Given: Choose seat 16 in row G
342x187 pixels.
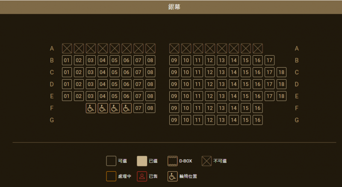Looking at the screenshot, I should [x=257, y=120].
